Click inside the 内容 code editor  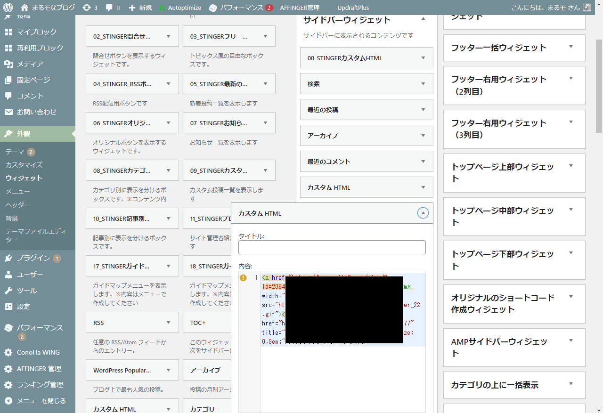tap(343, 341)
